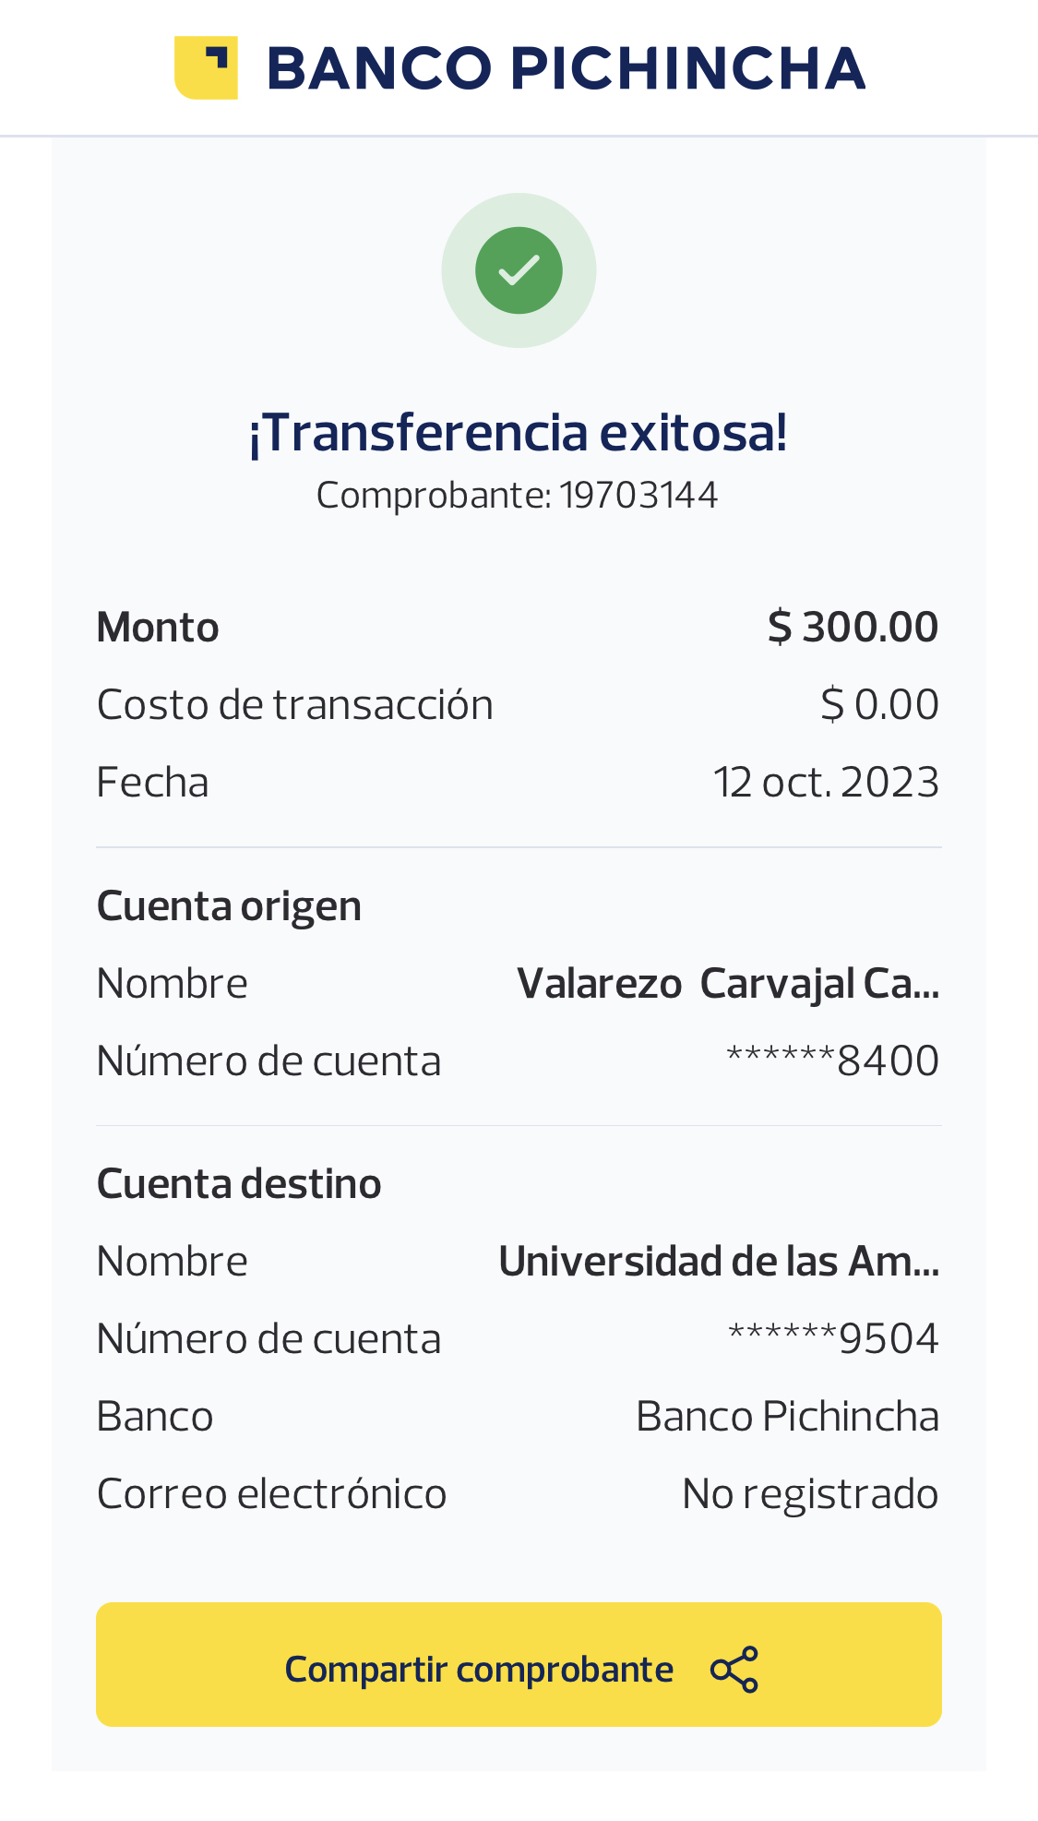
Task: Expand the truncated name Universidad de las Am...
Action: pyautogui.click(x=719, y=1262)
